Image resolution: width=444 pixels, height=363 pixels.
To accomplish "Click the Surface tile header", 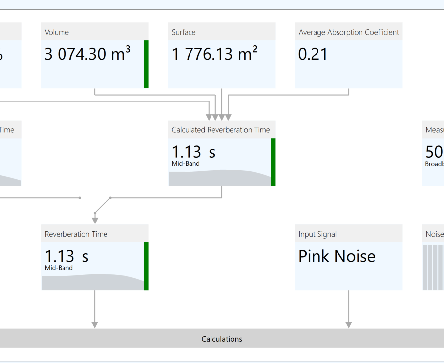I will coord(221,32).
